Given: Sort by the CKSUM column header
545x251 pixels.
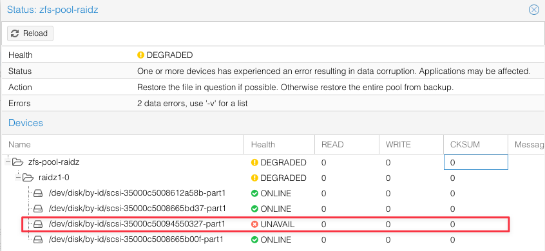Looking at the screenshot, I should pos(475,144).
